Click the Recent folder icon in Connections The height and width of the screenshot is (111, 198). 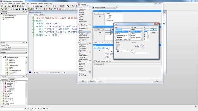point(3,19)
